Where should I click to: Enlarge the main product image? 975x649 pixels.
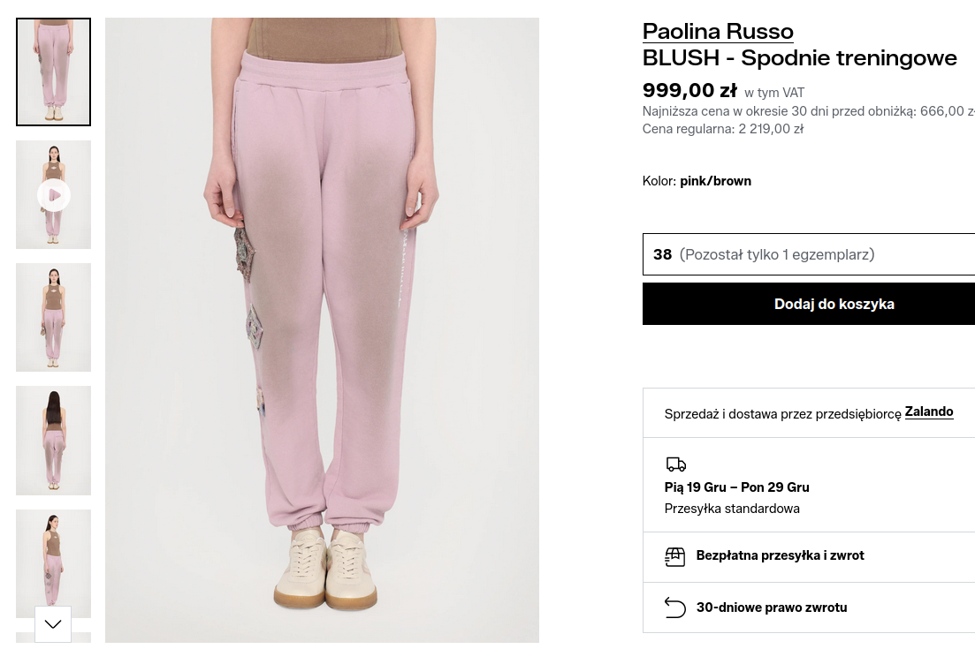click(322, 329)
